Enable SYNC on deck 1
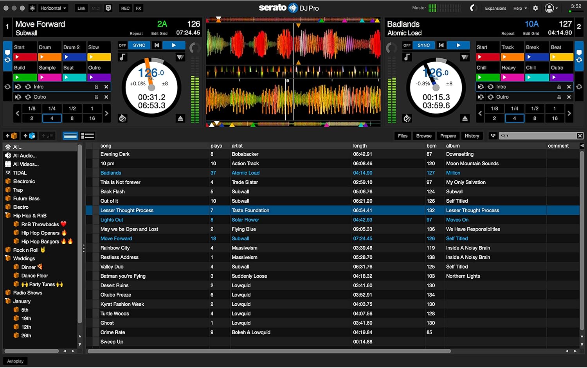This screenshot has height=368, width=587. 139,45
